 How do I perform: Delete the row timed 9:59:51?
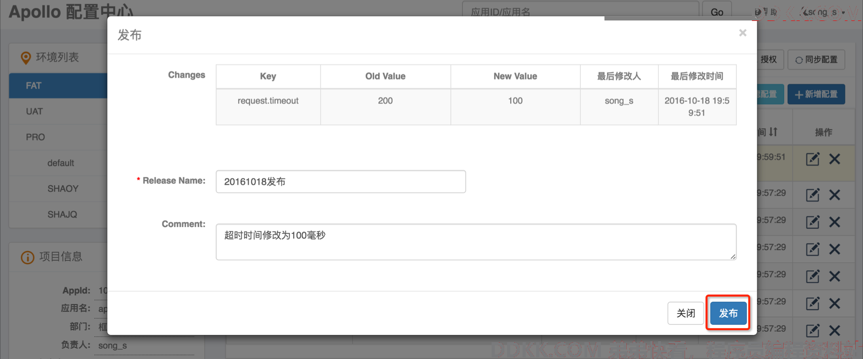tap(834, 159)
